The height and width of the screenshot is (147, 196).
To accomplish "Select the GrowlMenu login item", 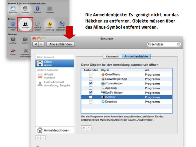I will pyautogui.click(x=127, y=75).
